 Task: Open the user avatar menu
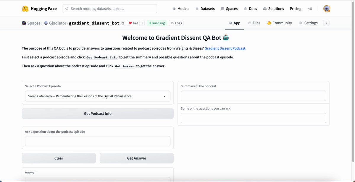click(327, 9)
